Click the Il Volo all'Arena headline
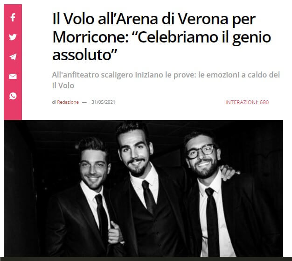Viewport: 292px width, 261px height. pyautogui.click(x=162, y=37)
